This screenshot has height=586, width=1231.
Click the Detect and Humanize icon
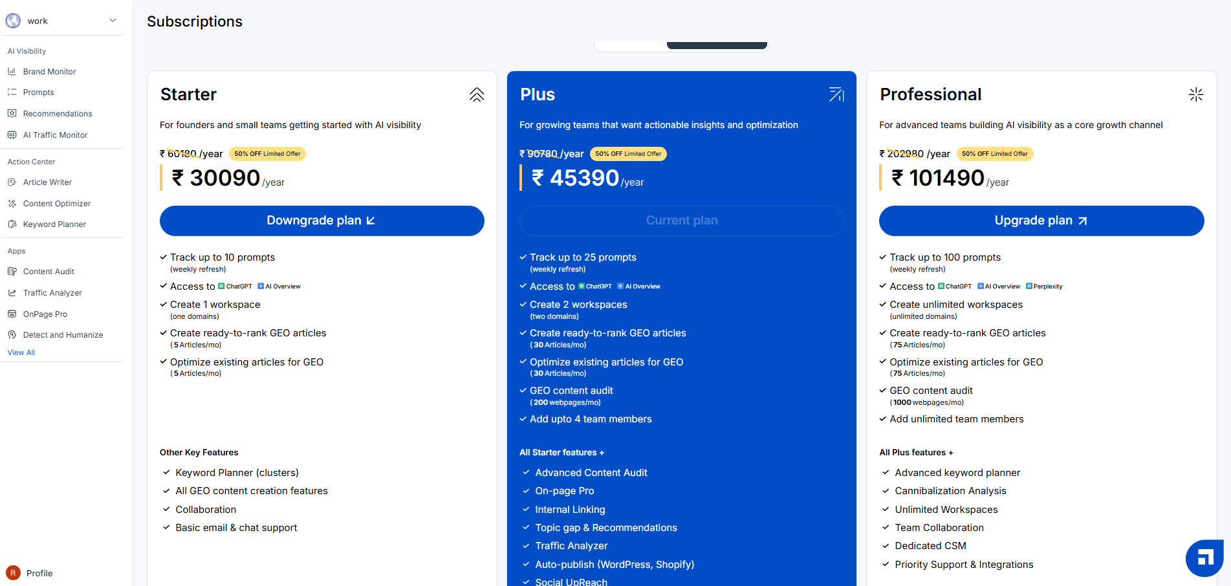12,335
